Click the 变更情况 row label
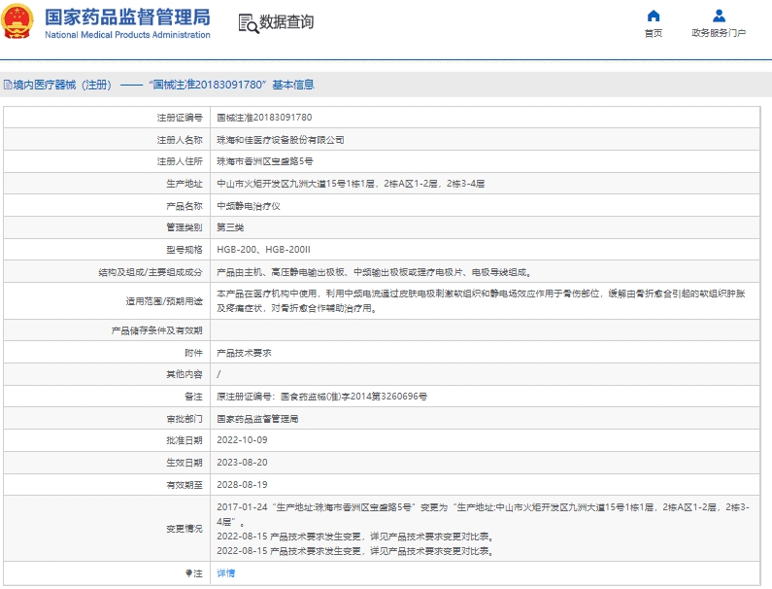The height and width of the screenshot is (589, 772). click(x=185, y=529)
